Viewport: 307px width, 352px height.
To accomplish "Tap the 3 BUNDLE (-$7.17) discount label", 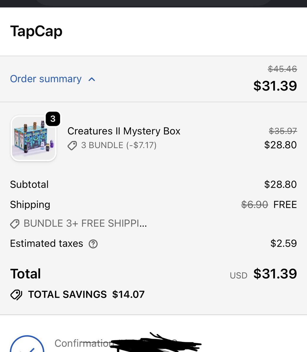I will pyautogui.click(x=119, y=145).
